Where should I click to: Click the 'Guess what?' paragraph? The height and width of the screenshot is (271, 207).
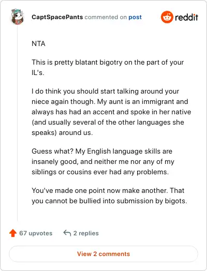click(x=103, y=161)
